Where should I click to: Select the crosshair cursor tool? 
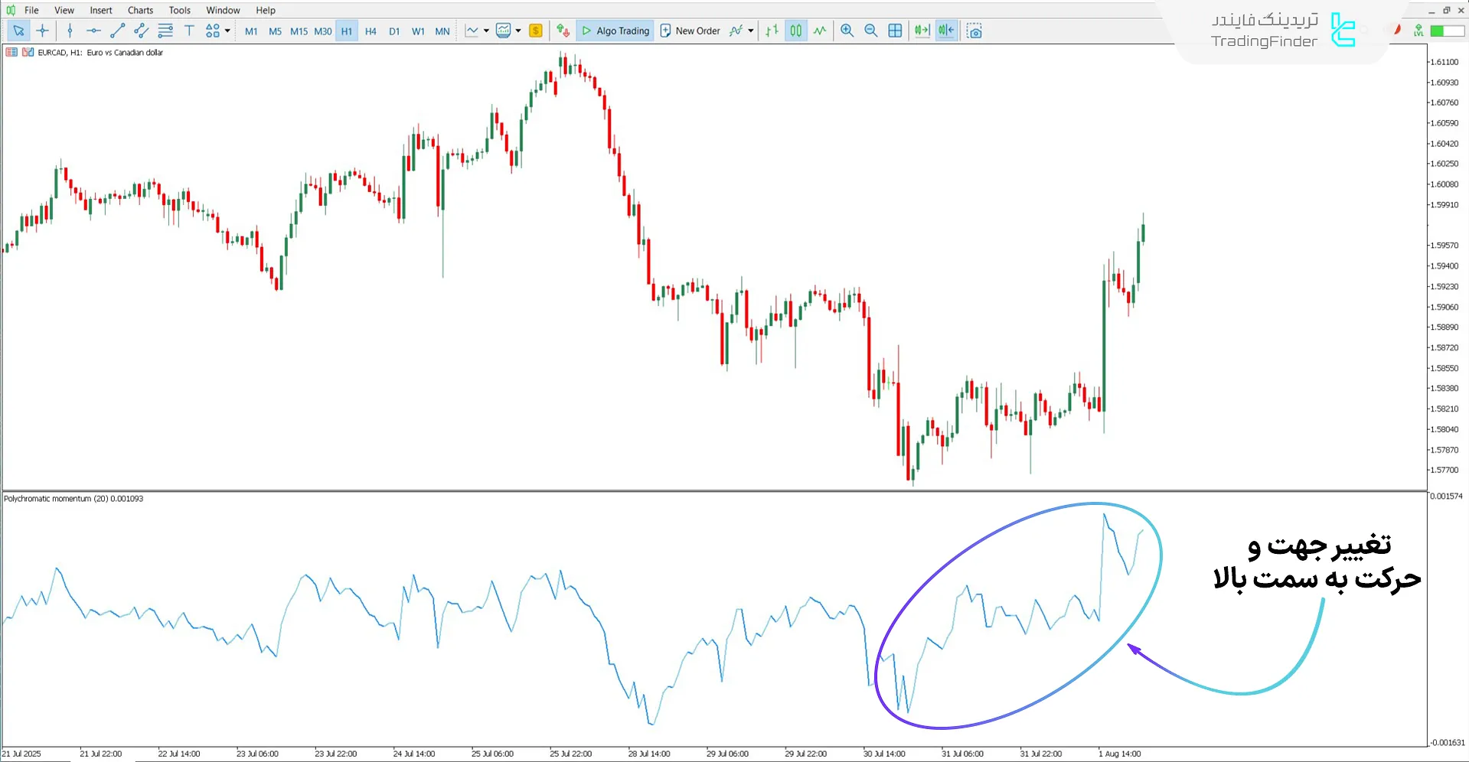tap(43, 31)
